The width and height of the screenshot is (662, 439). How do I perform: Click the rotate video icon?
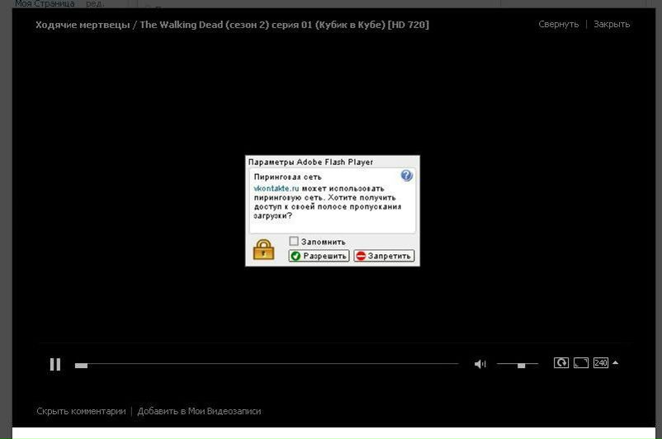560,363
